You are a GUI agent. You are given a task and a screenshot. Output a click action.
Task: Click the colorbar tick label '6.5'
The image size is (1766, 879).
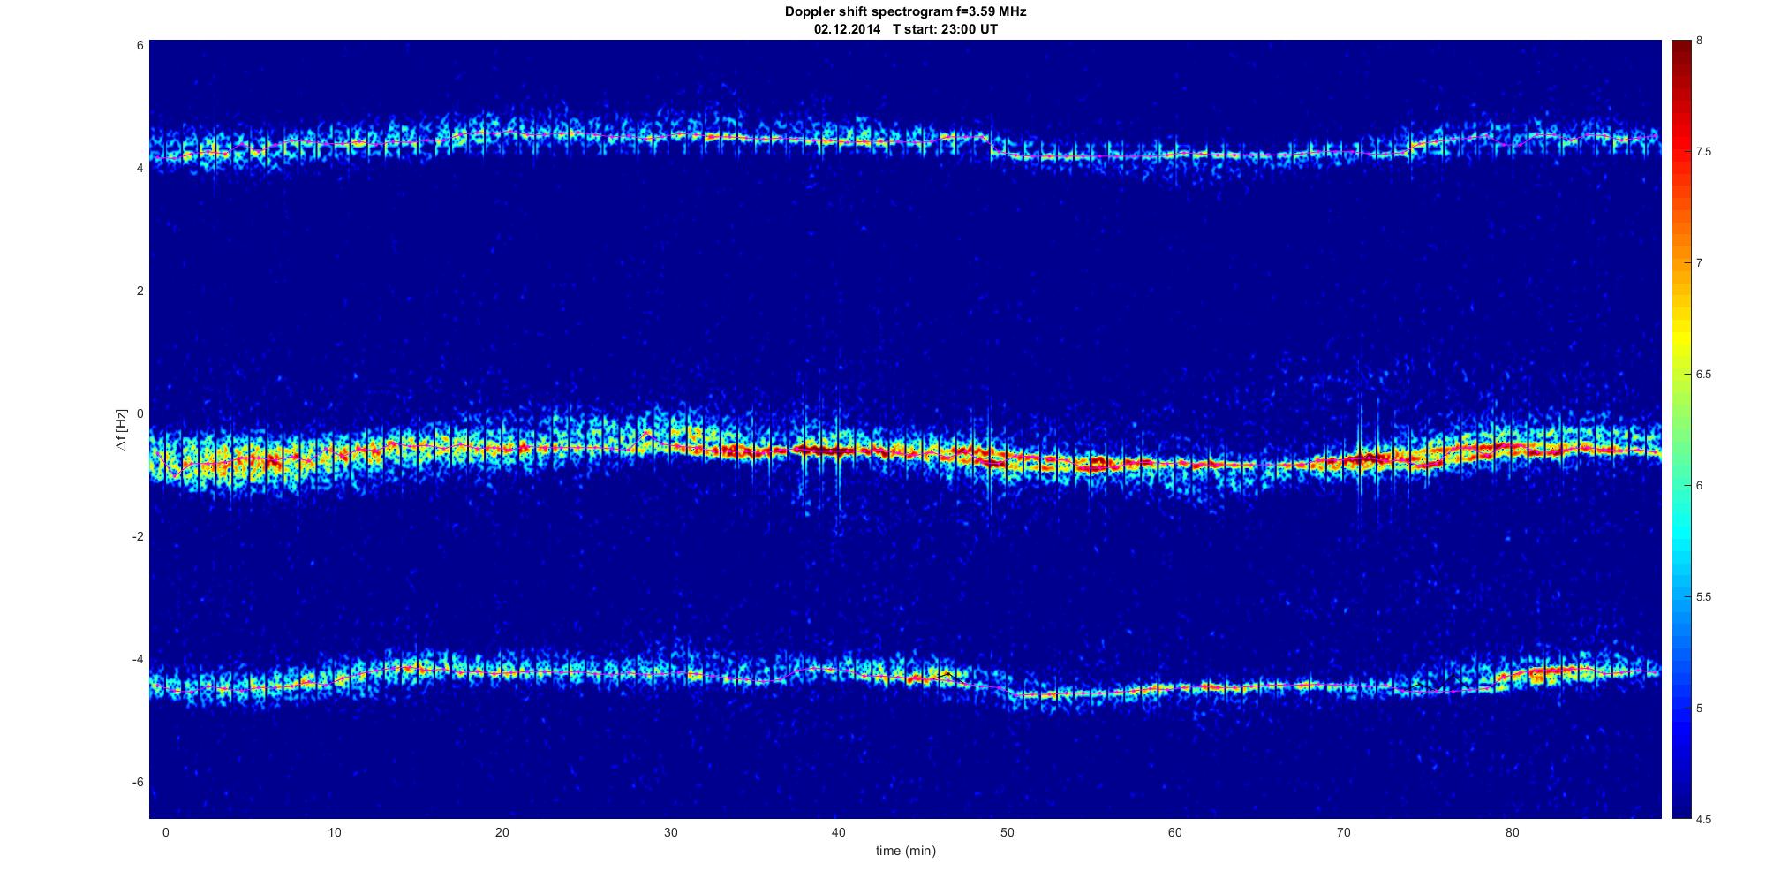pos(1703,375)
